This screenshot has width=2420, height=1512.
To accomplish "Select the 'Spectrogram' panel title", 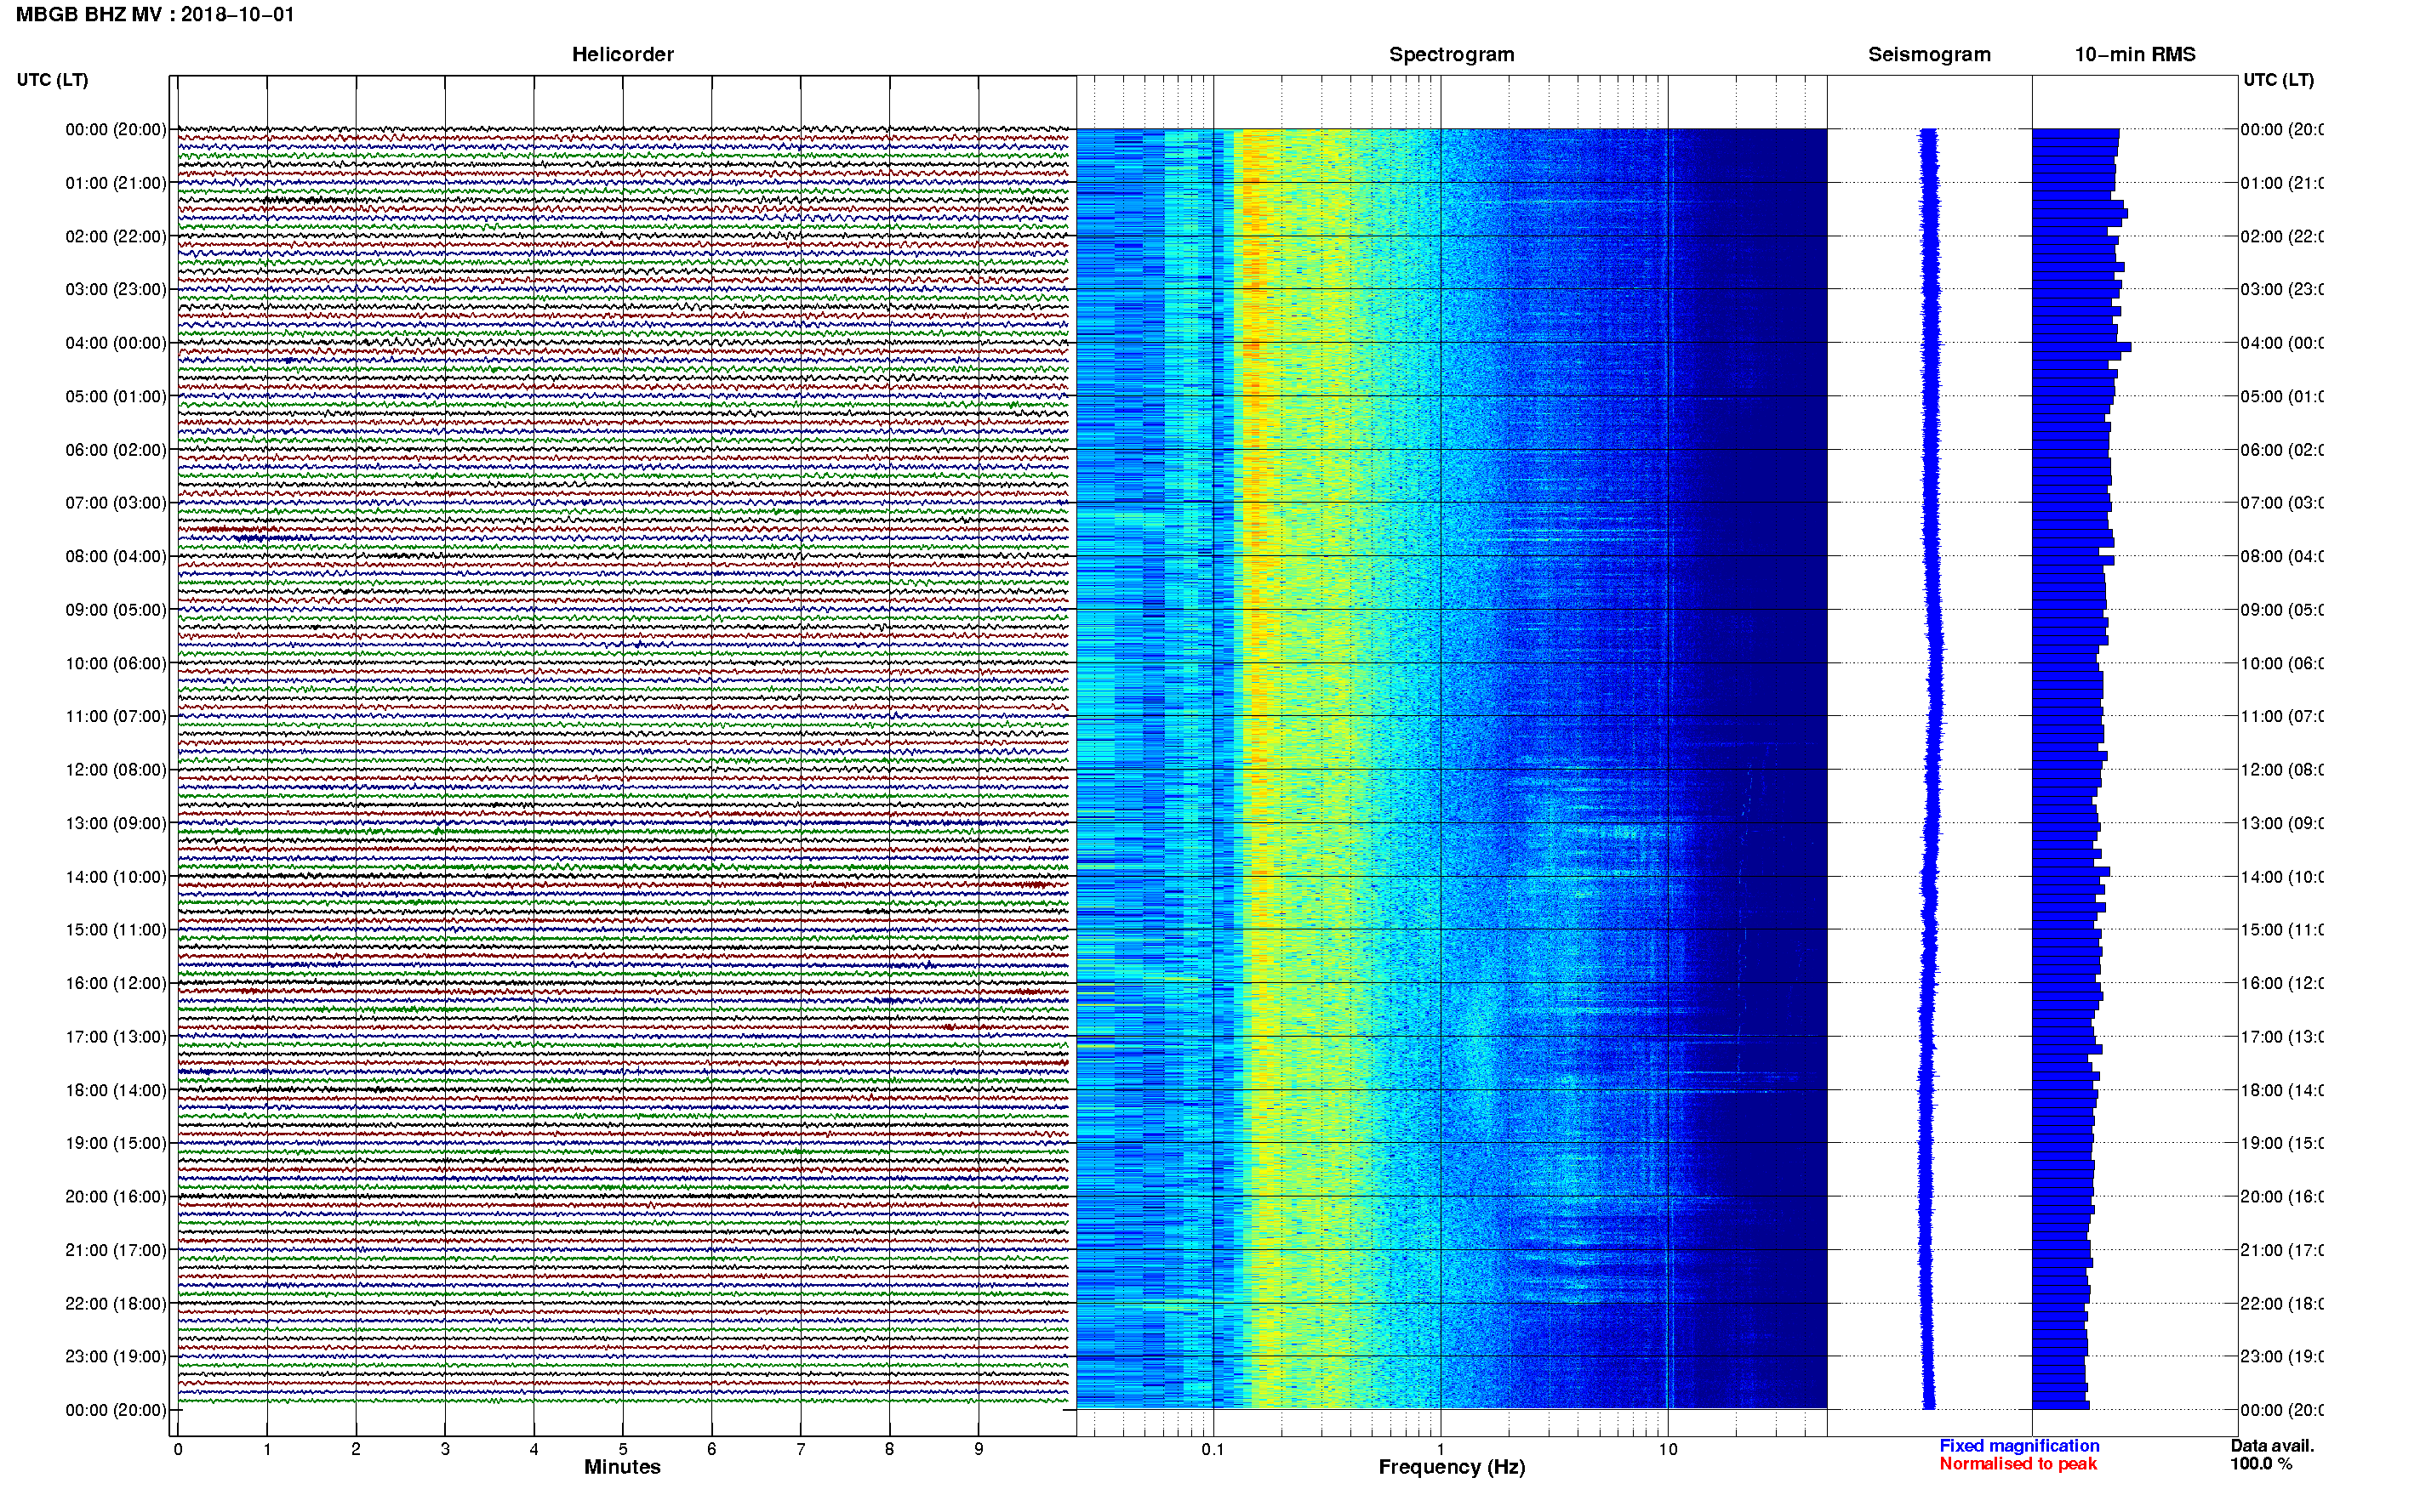I will 1452,54.
